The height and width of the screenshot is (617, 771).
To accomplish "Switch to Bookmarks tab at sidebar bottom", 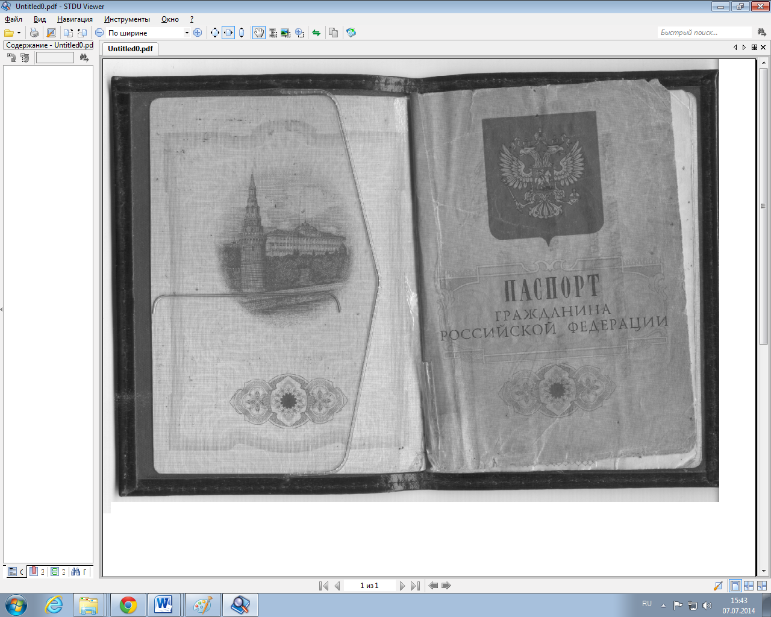I will 37,571.
